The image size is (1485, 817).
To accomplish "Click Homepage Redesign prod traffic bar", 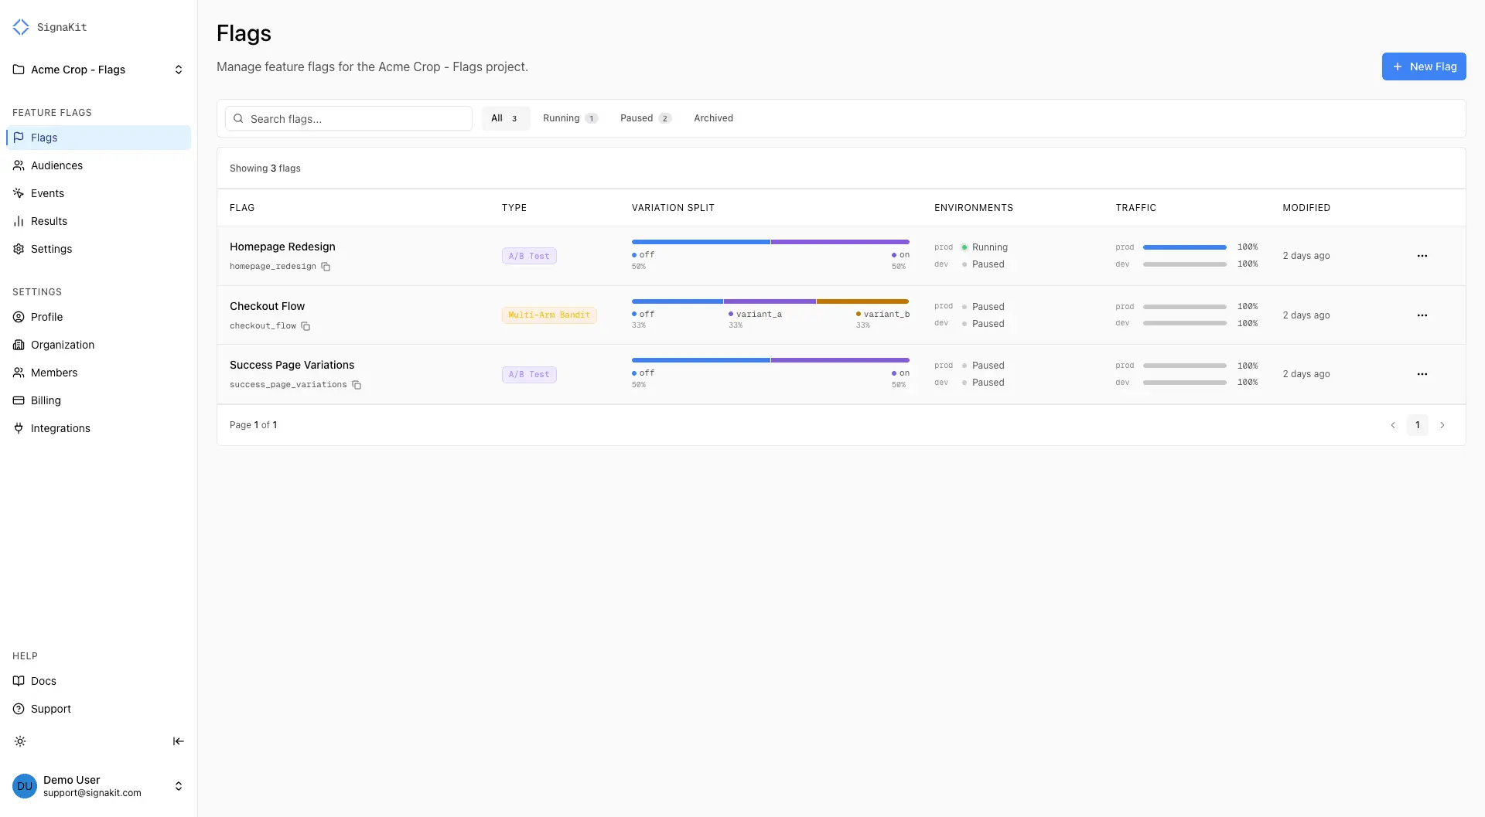I will [1185, 247].
